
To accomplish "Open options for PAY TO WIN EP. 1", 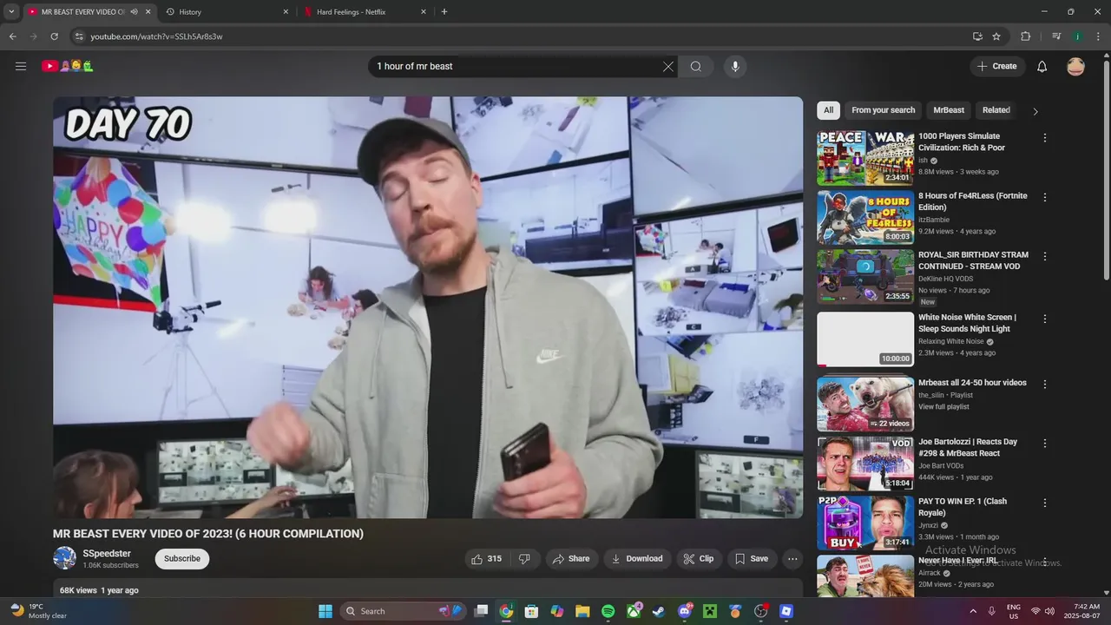I will pyautogui.click(x=1045, y=503).
